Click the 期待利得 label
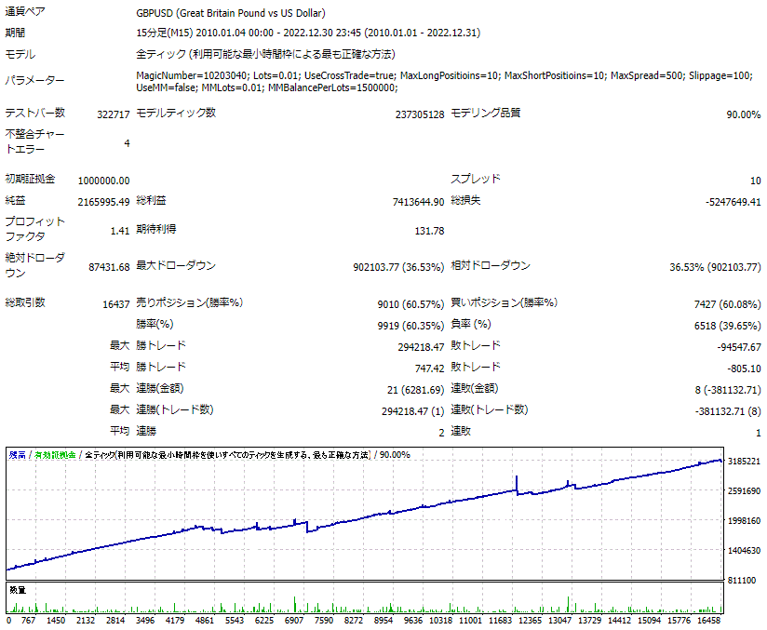The height and width of the screenshot is (630, 767). pyautogui.click(x=156, y=229)
